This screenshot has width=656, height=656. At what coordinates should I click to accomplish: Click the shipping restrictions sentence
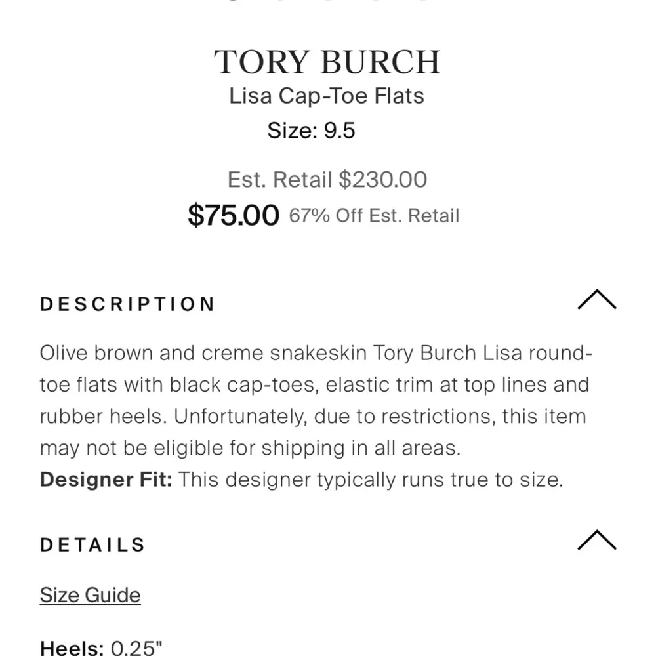pyautogui.click(x=315, y=432)
